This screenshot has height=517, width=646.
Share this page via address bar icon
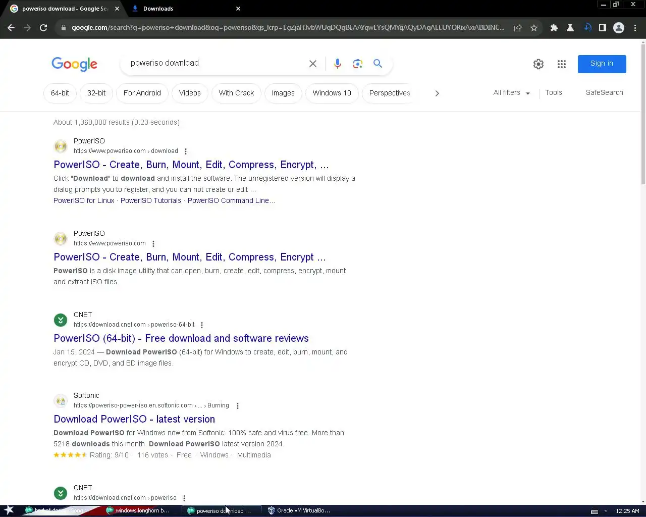518,28
